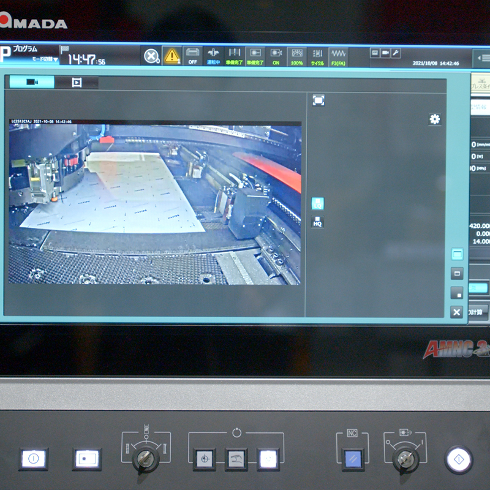Click the LC2512C1AJ camera timestamp overlay
The image size is (490, 490).
[x=41, y=121]
